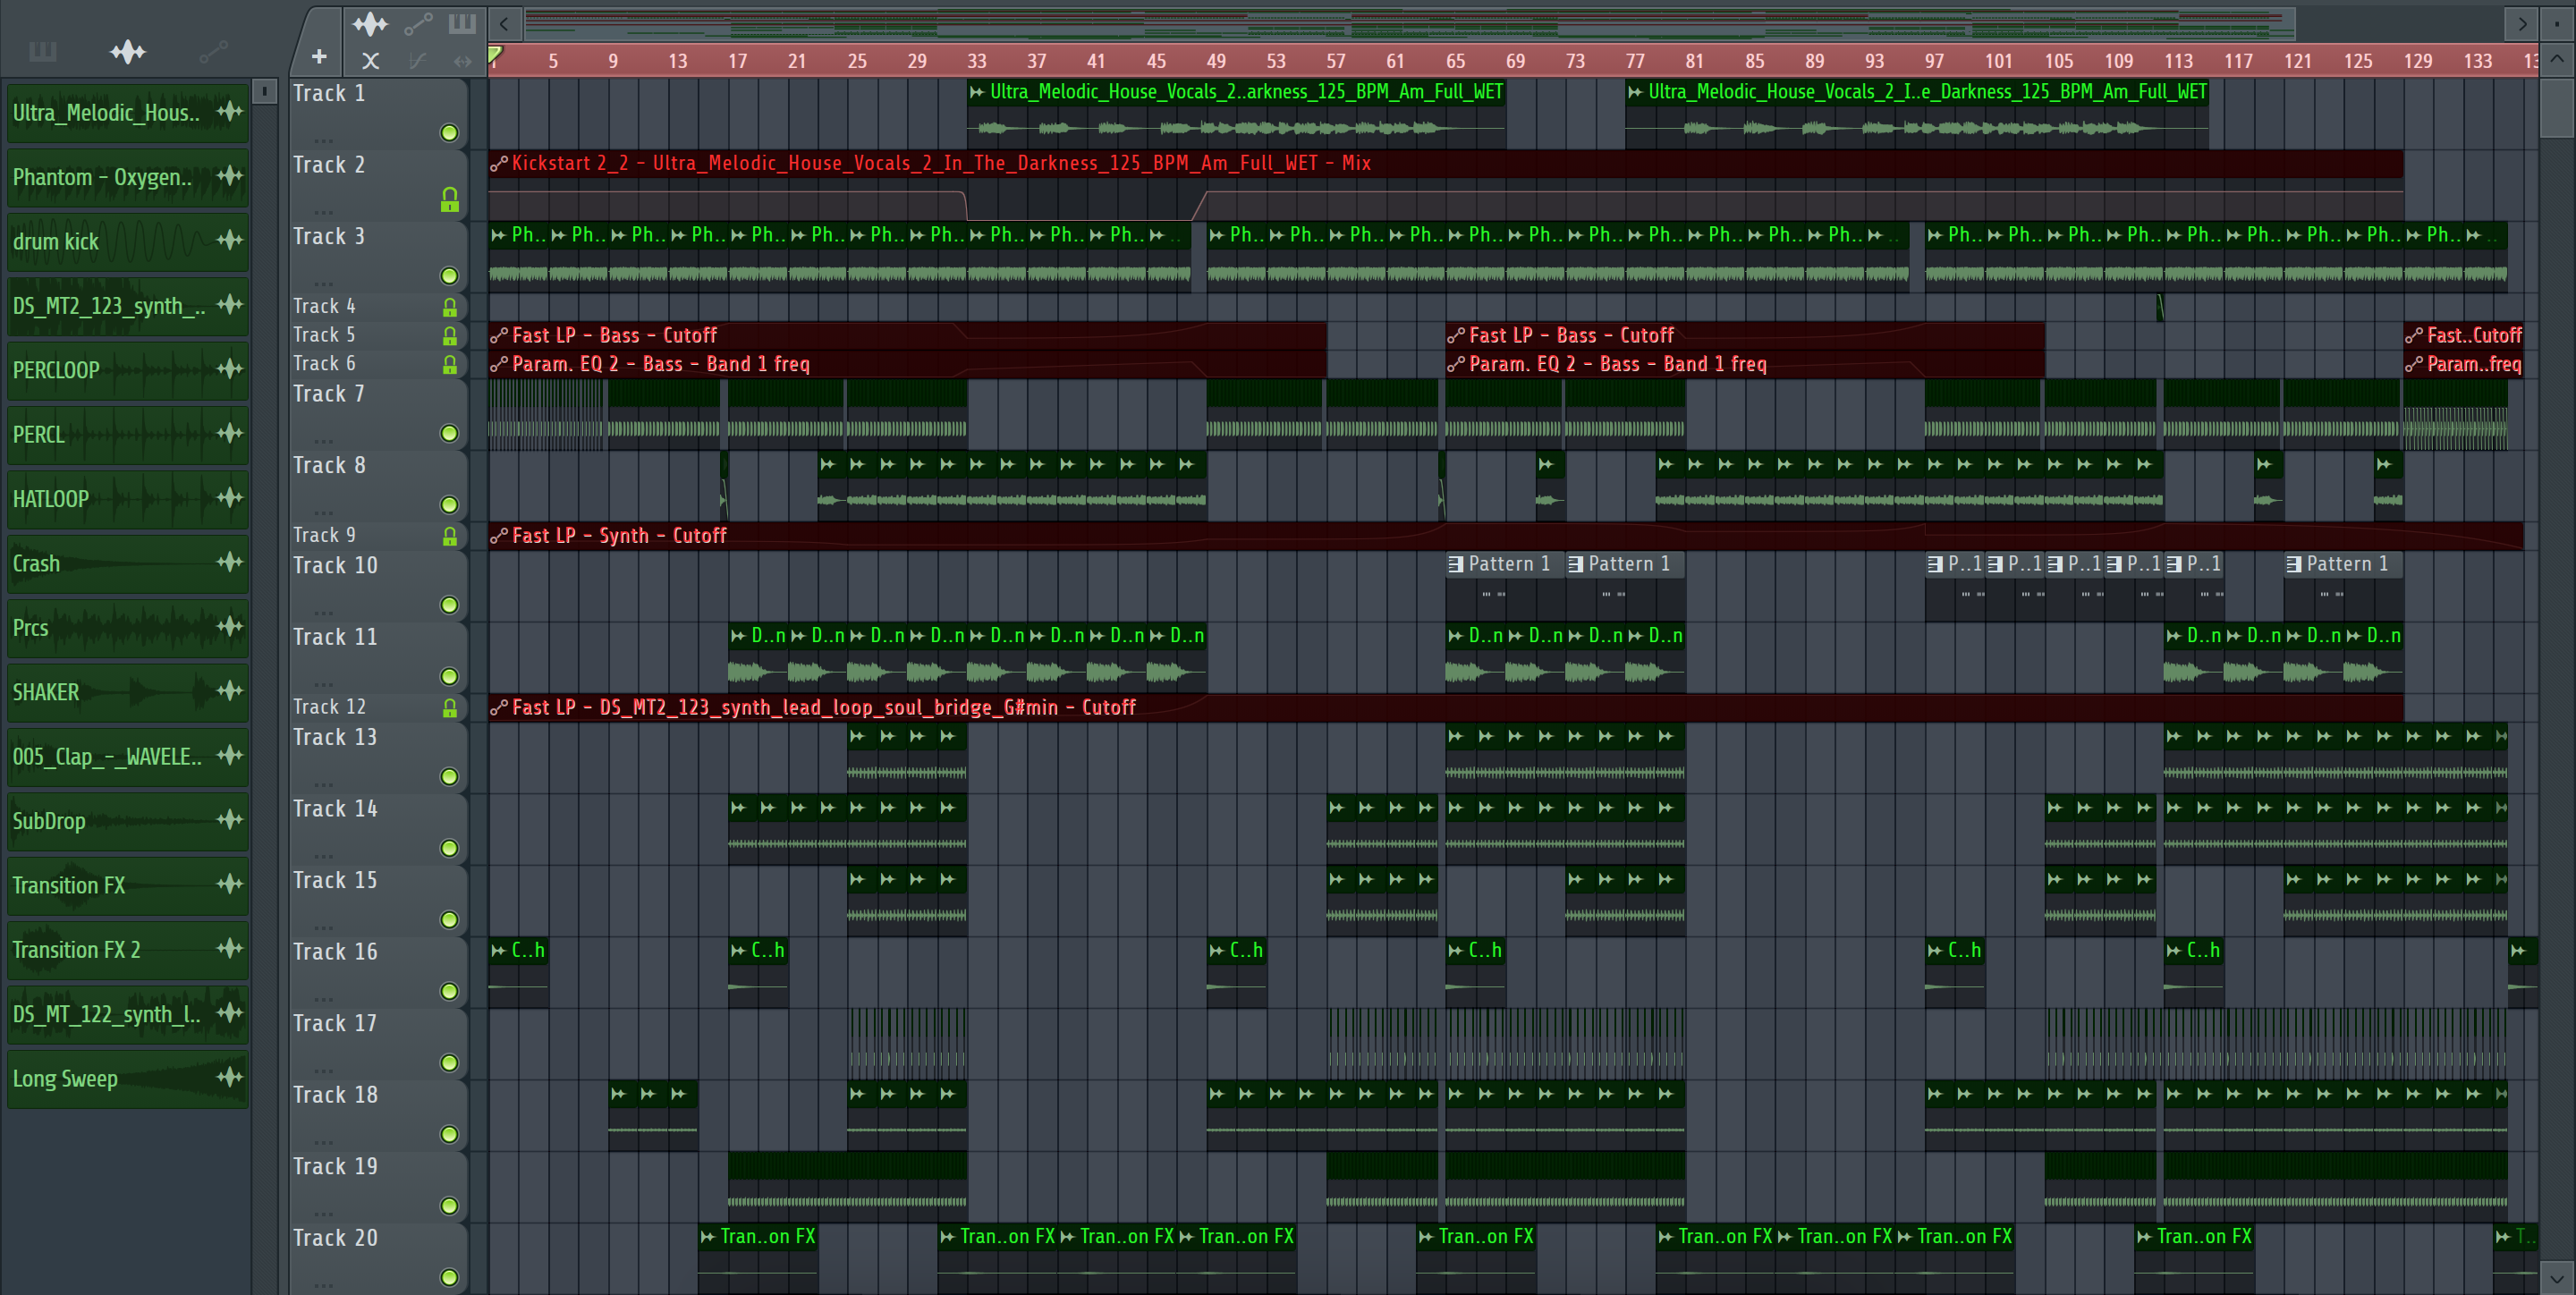Switch picker to the patterns piano tab
Image resolution: width=2576 pixels, height=1295 pixels.
pos(43,51)
